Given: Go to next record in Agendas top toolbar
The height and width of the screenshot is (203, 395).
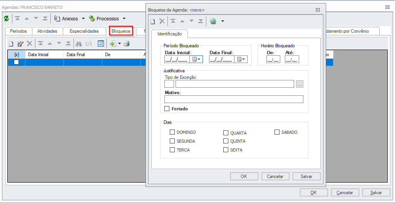Looking at the screenshot, I should pyautogui.click(x=36, y=18).
